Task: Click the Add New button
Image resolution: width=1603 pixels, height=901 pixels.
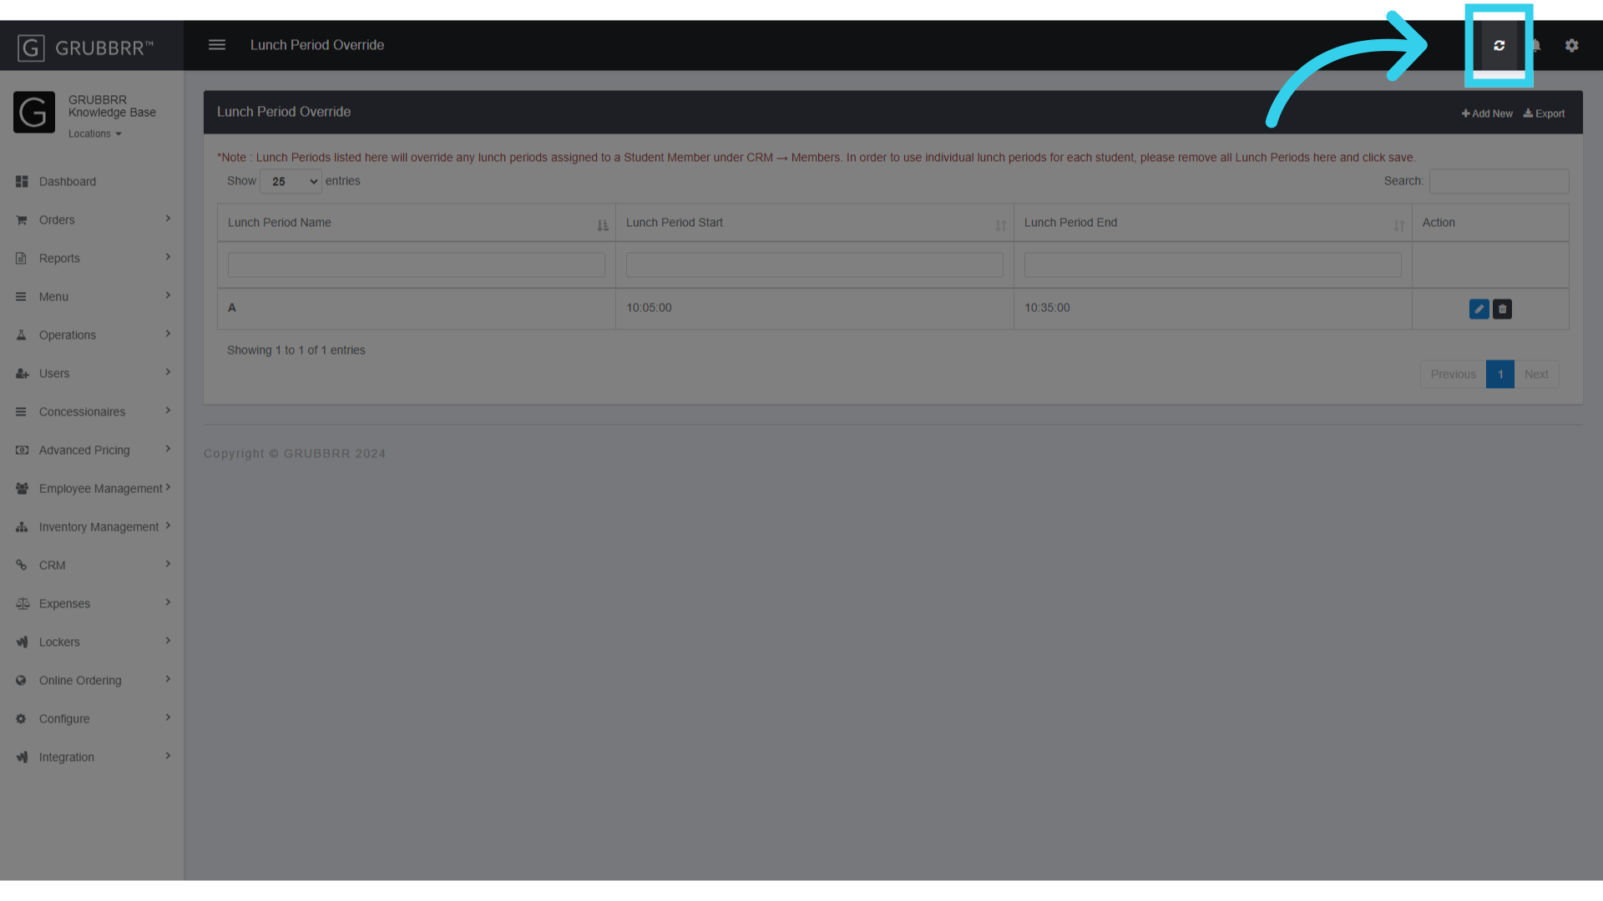Action: [x=1487, y=113]
